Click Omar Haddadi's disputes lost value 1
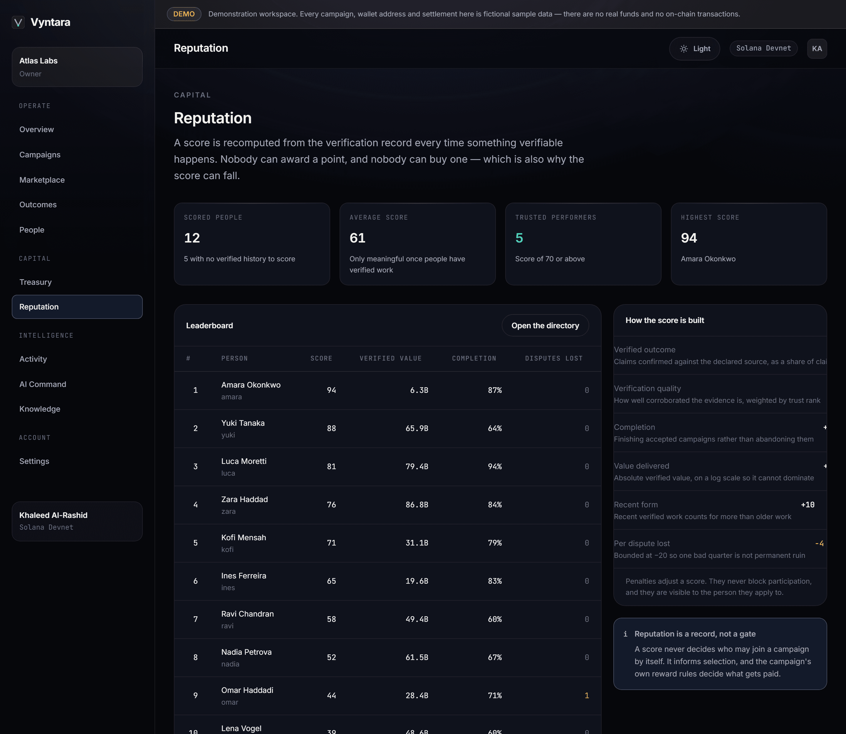 (x=587, y=696)
